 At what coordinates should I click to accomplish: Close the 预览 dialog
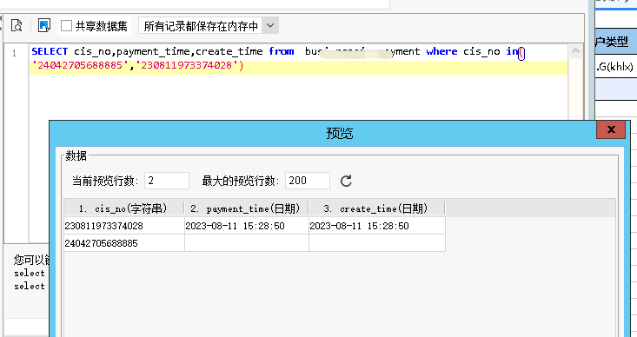click(x=611, y=130)
